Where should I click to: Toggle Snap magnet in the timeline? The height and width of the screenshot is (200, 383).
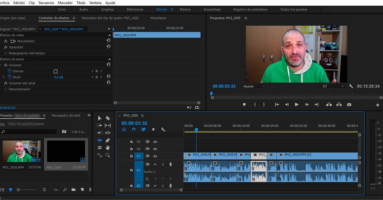pyautogui.click(x=134, y=130)
